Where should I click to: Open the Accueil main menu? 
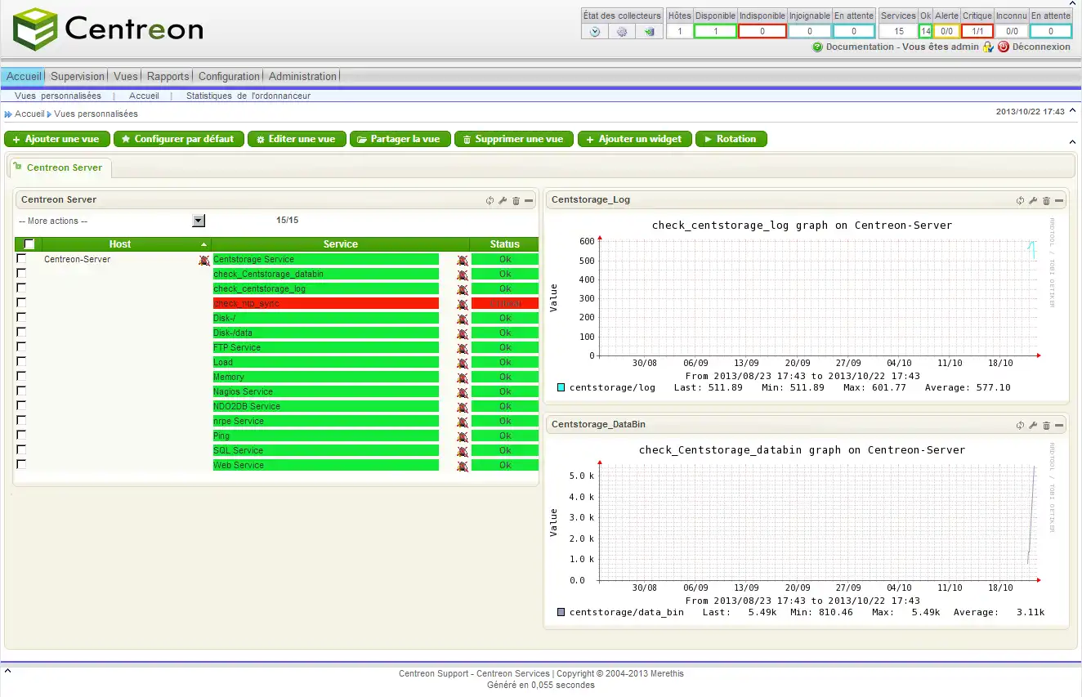[x=24, y=76]
